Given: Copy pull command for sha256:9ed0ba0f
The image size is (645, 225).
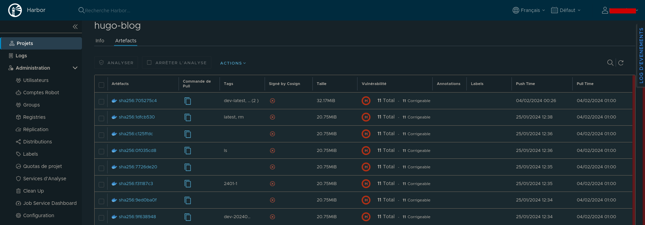Looking at the screenshot, I should (x=188, y=200).
